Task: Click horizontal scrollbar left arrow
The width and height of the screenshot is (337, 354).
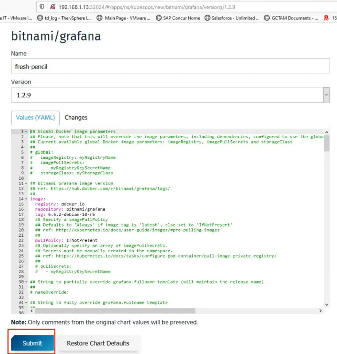Action: click(x=31, y=311)
